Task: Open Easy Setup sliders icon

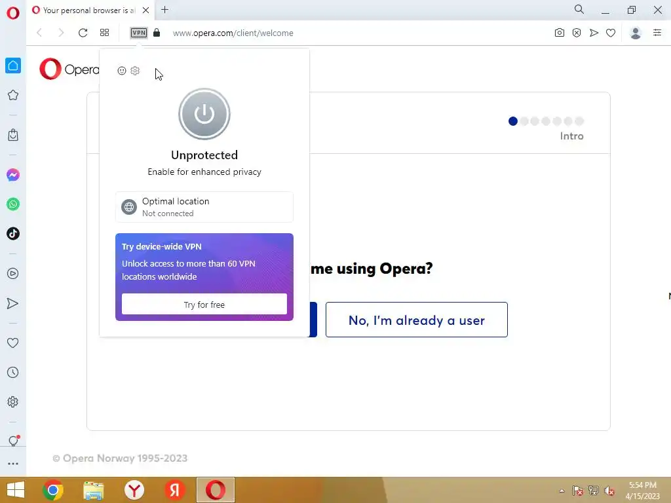Action: coord(657,33)
